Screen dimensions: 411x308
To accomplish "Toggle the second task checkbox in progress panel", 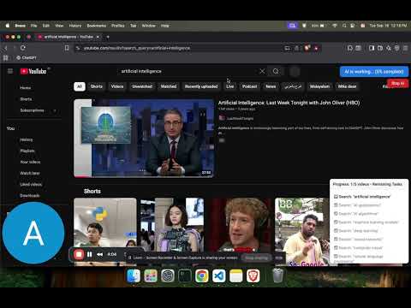I will [336, 205].
